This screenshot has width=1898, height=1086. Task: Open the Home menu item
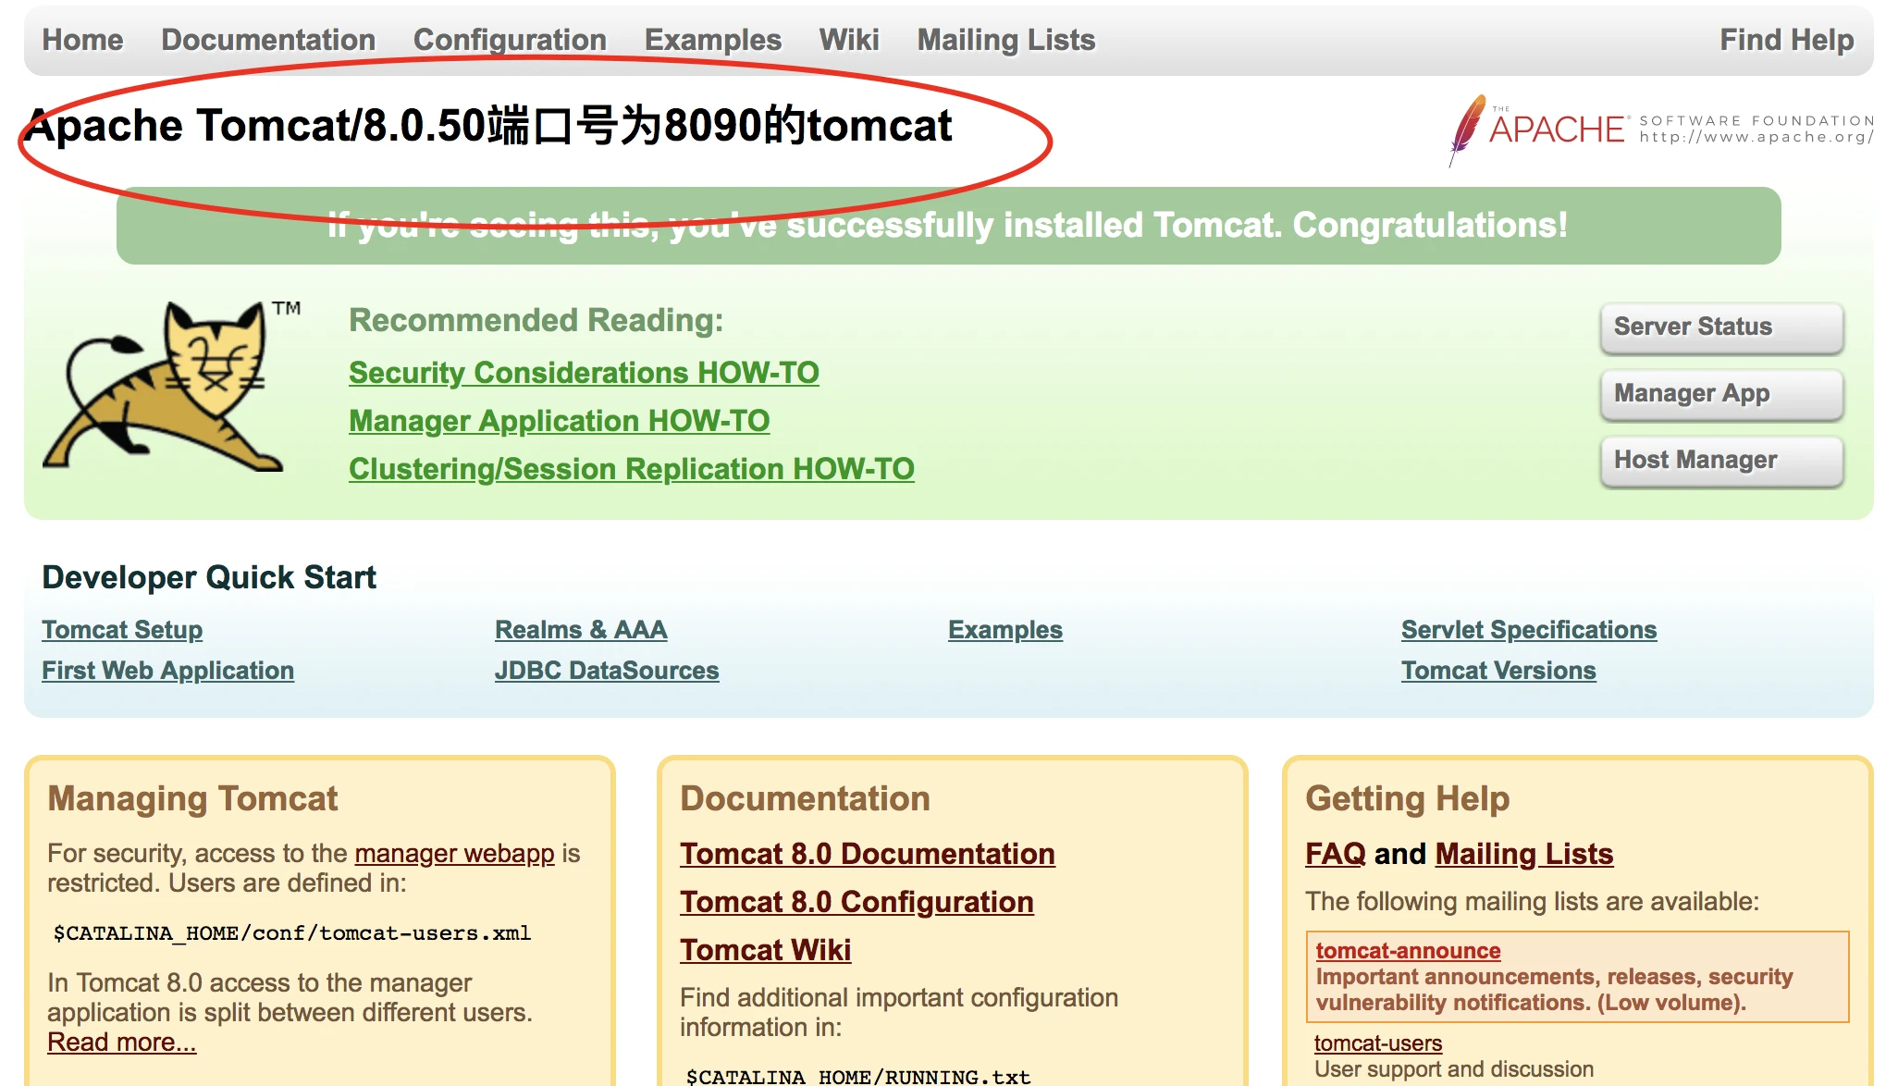[x=82, y=40]
